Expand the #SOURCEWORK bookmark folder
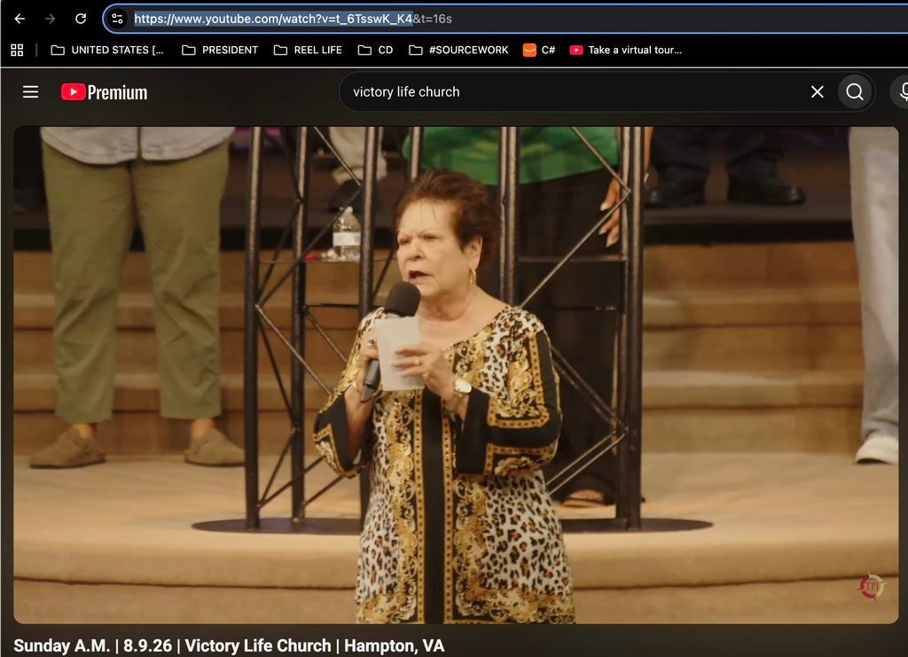 (458, 51)
